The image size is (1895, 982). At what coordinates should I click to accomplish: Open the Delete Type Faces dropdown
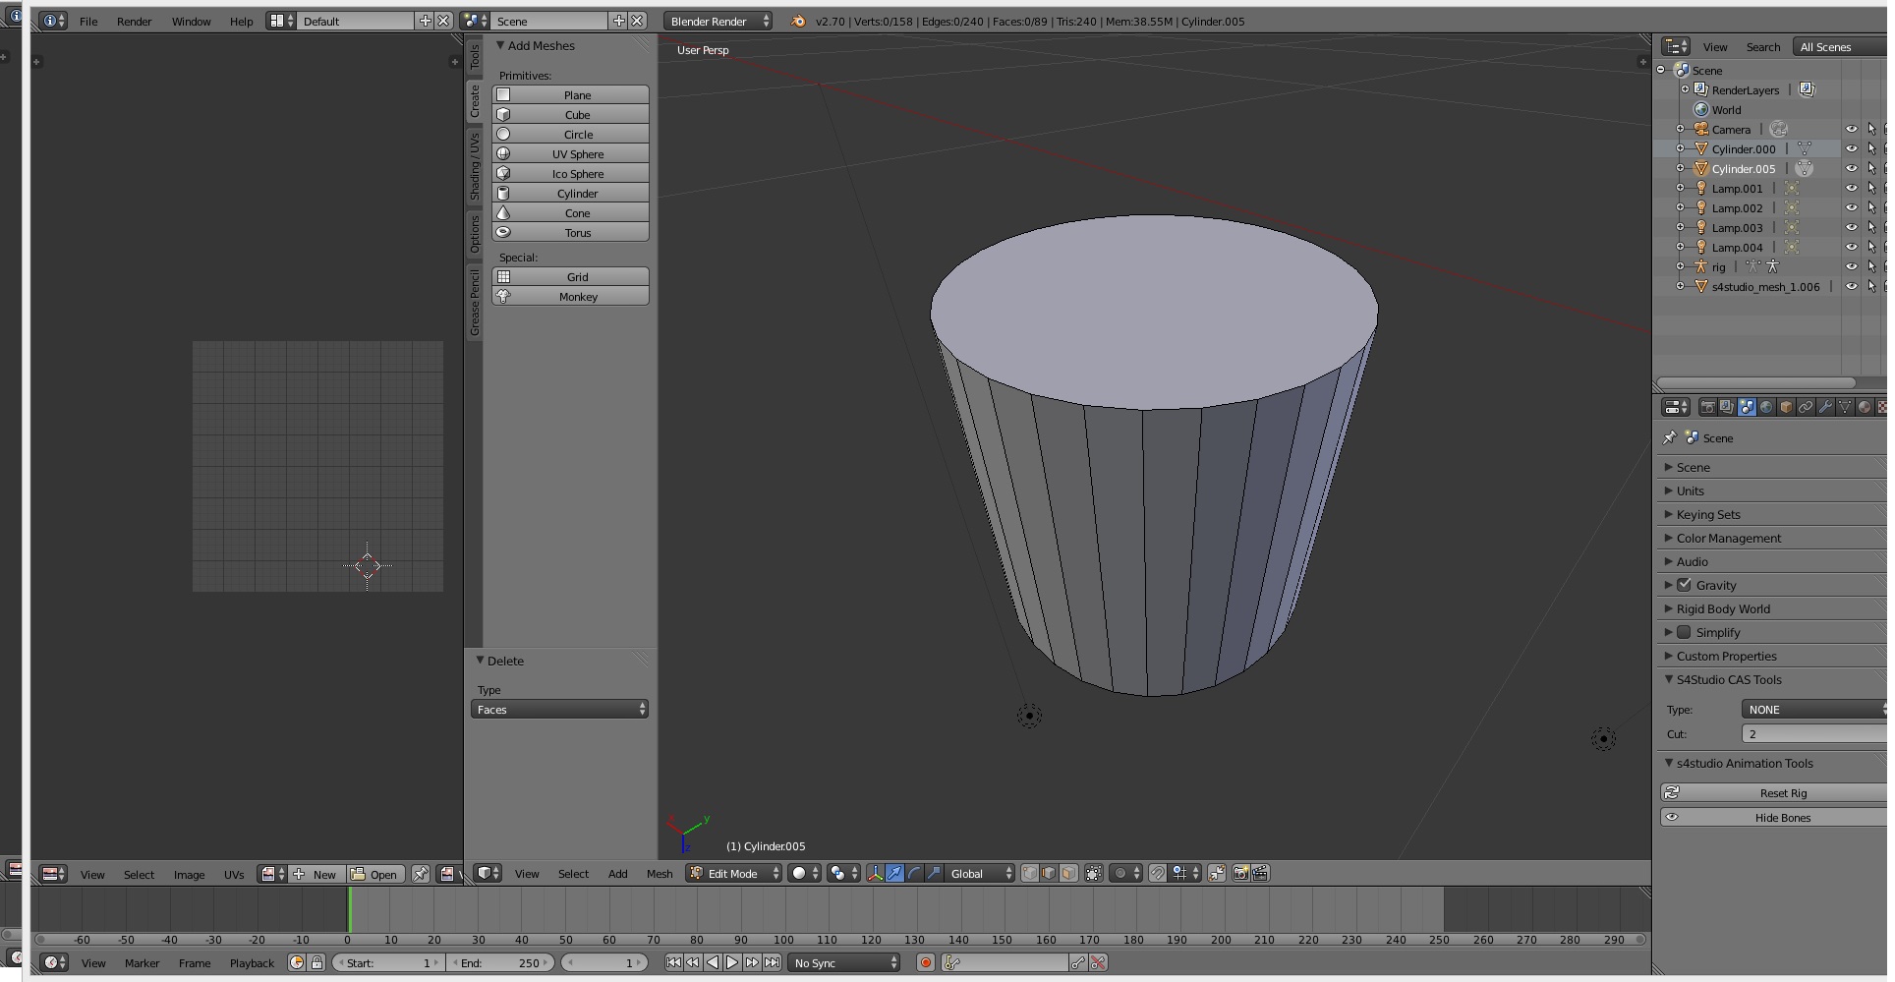[x=559, y=710]
